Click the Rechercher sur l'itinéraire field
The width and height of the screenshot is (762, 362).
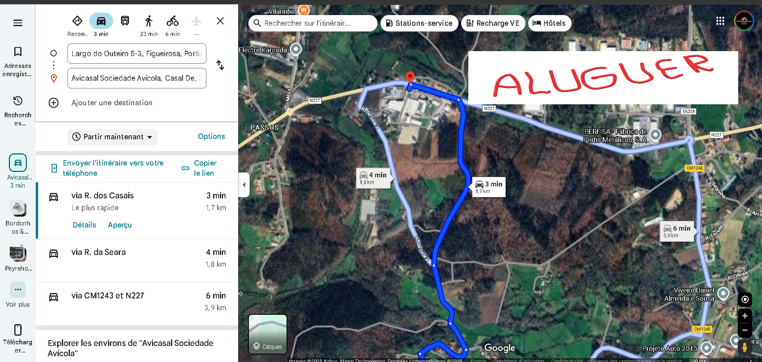tap(313, 23)
